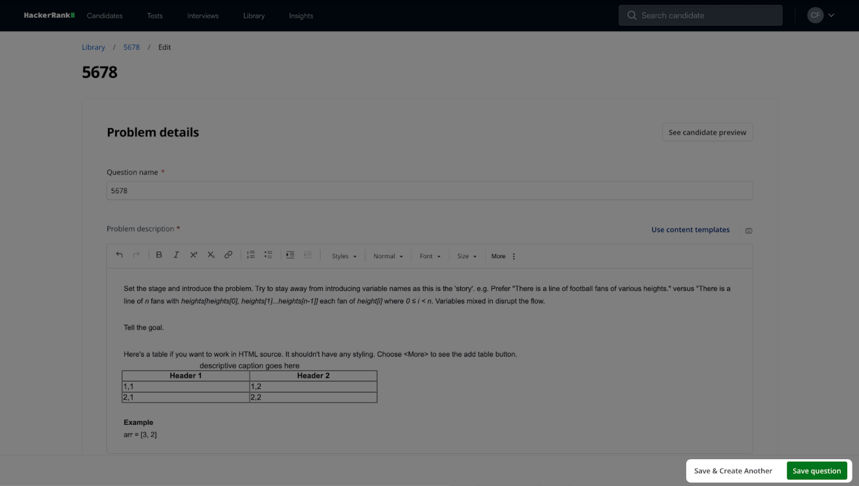Open the Size dropdown
The height and width of the screenshot is (486, 859).
[466, 256]
